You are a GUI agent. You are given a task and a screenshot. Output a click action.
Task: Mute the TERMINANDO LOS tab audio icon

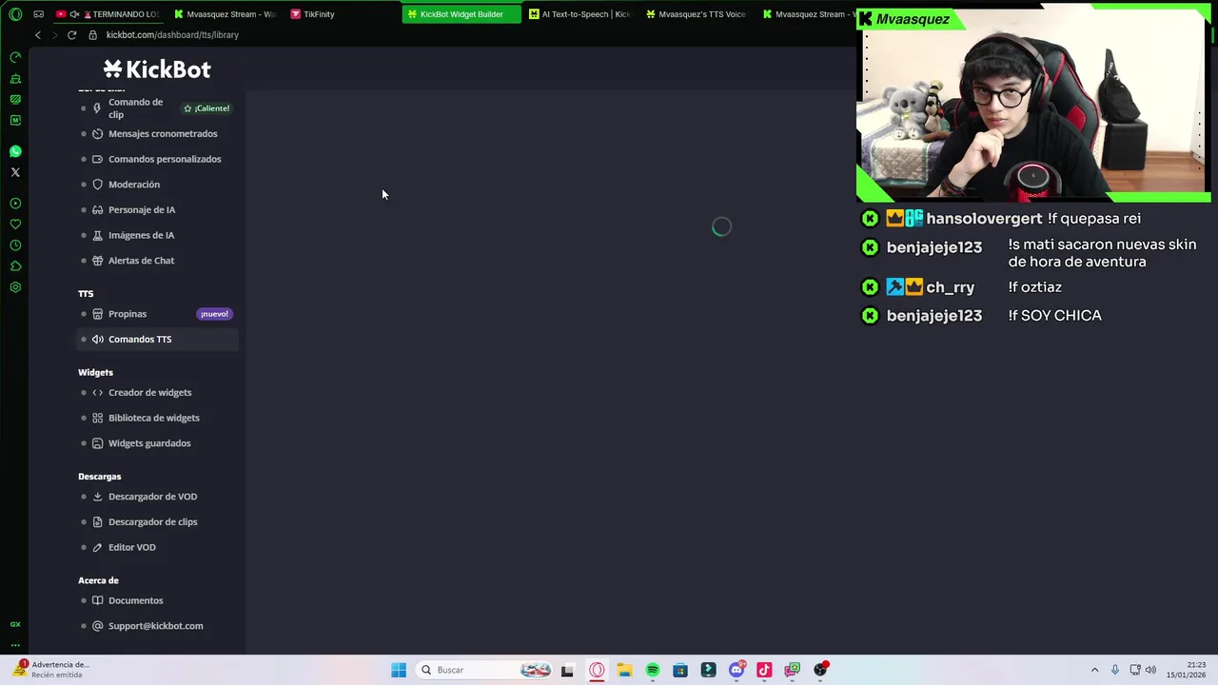[x=74, y=14]
